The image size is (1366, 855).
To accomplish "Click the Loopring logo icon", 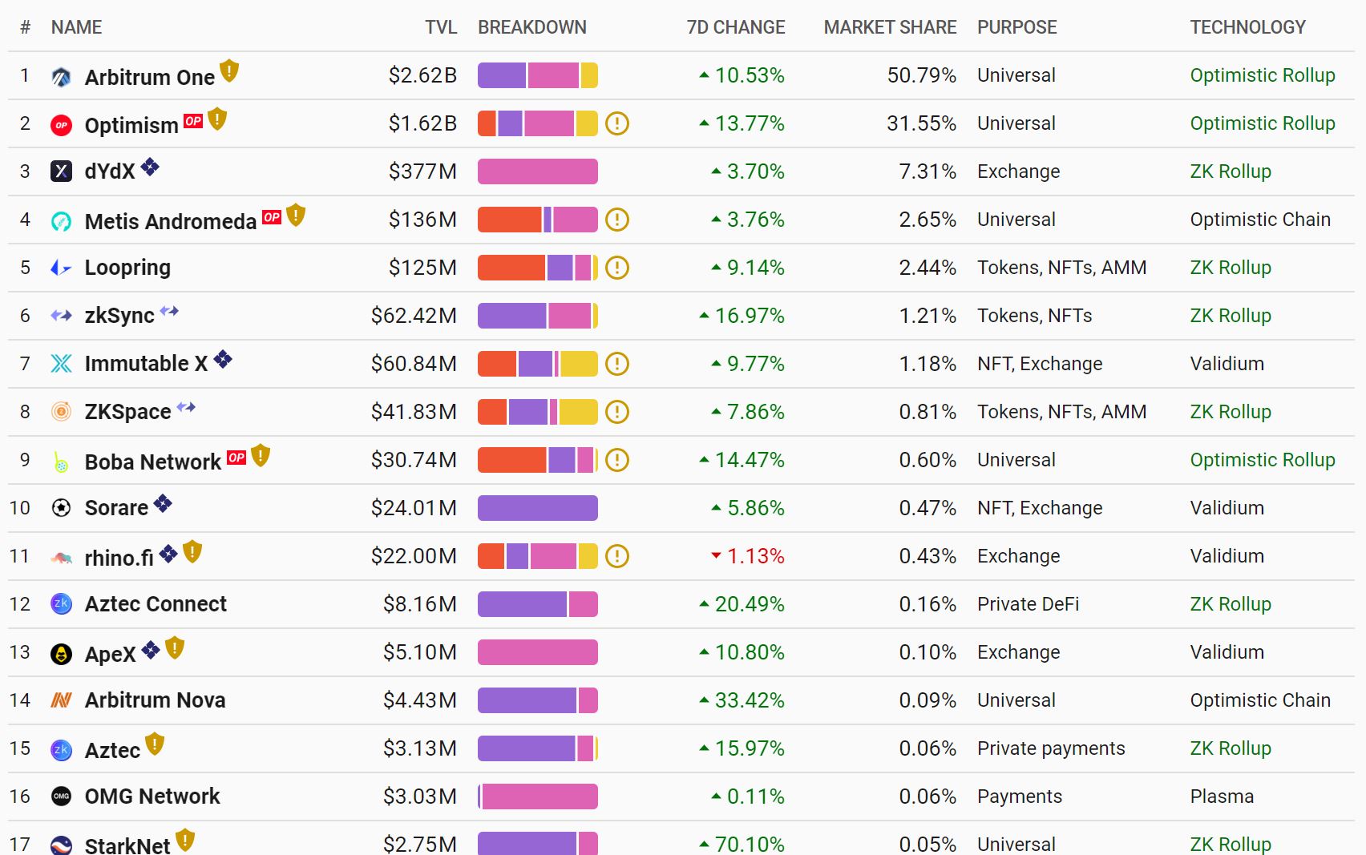I will click(61, 268).
